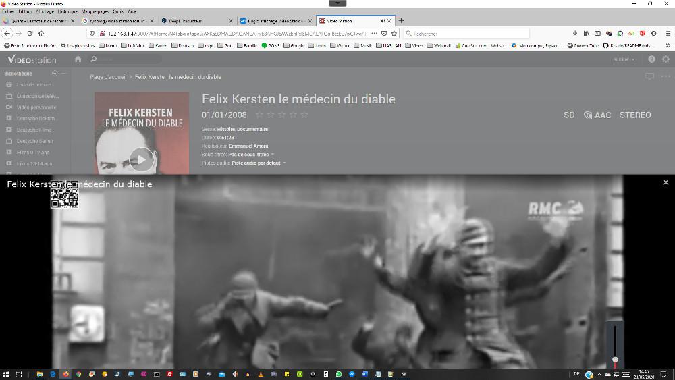Open the three-dots more actions icon

[x=666, y=76]
